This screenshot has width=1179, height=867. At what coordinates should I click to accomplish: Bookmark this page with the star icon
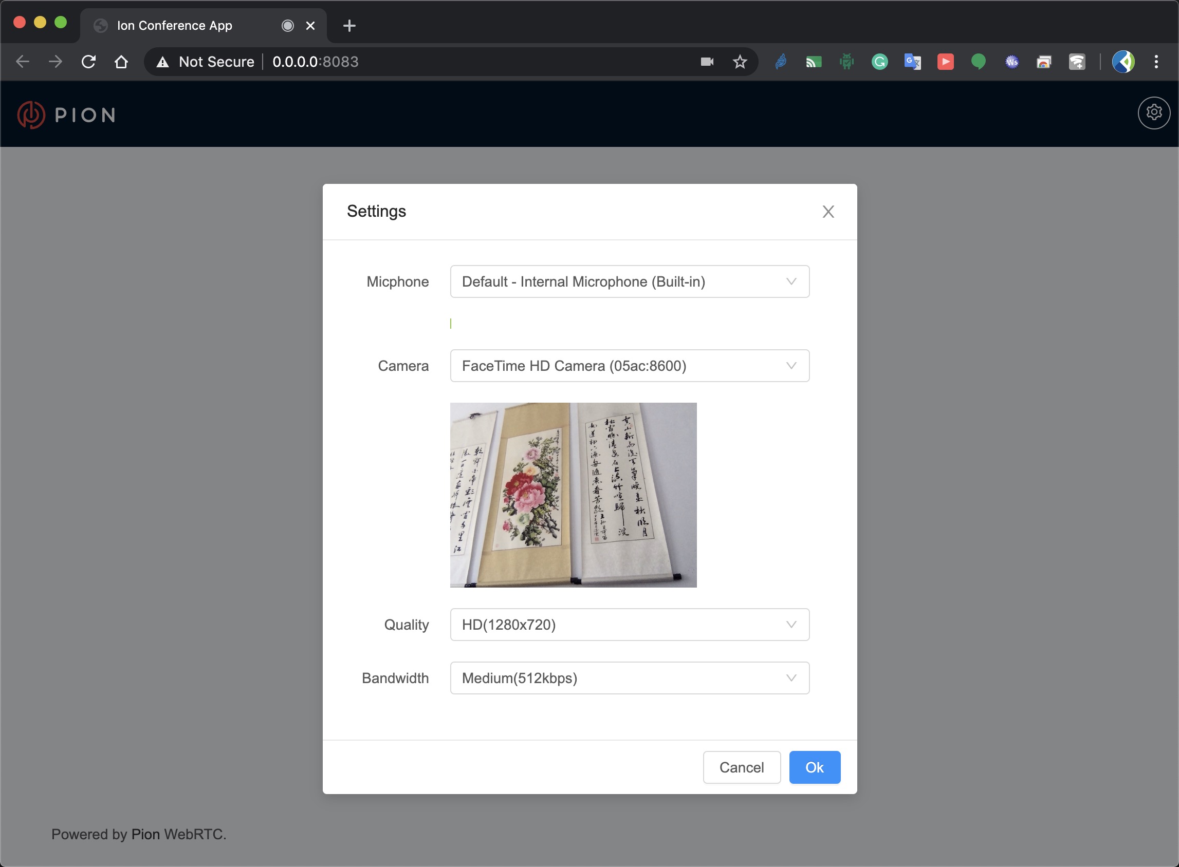click(x=740, y=62)
